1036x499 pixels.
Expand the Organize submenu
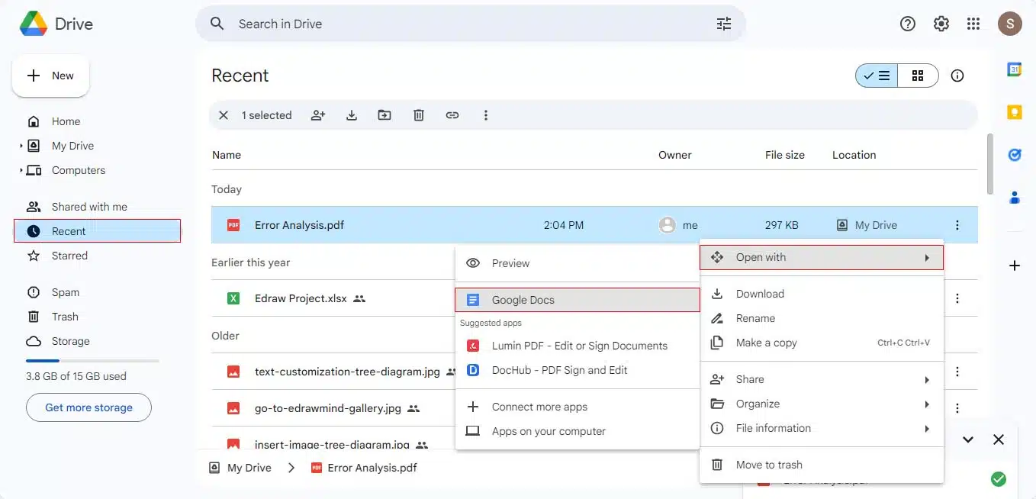tap(822, 404)
